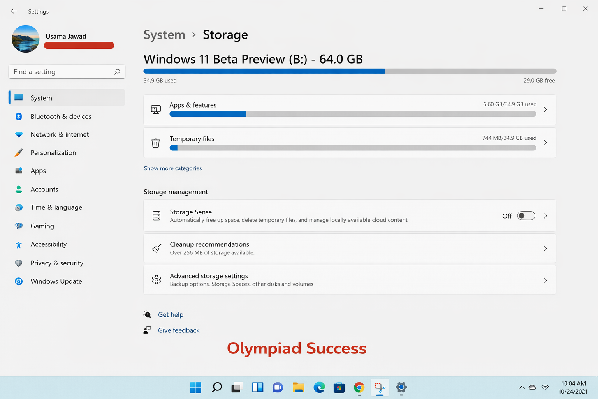Open Microsoft Edge from the taskbar
Viewport: 598px width, 399px height.
[319, 387]
